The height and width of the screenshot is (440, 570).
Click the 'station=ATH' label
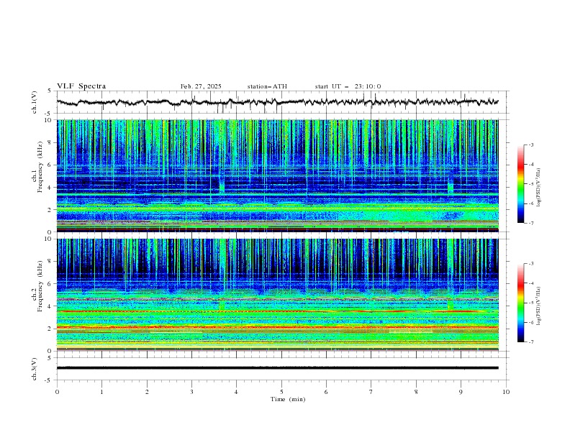coord(267,86)
